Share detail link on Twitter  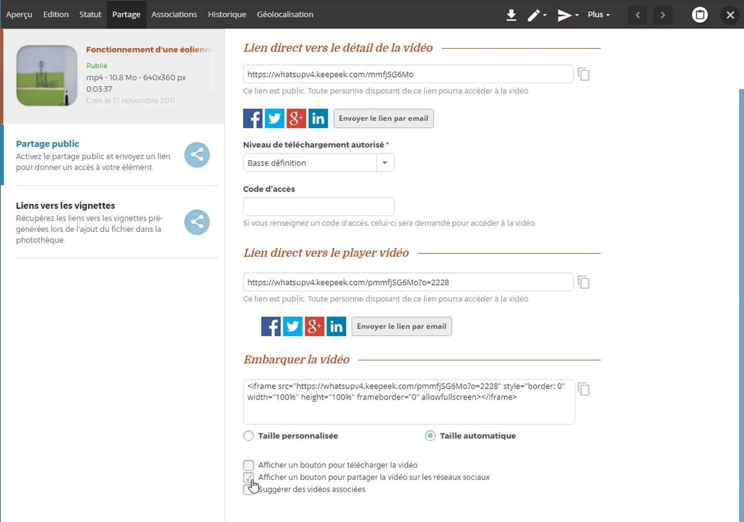(x=275, y=118)
